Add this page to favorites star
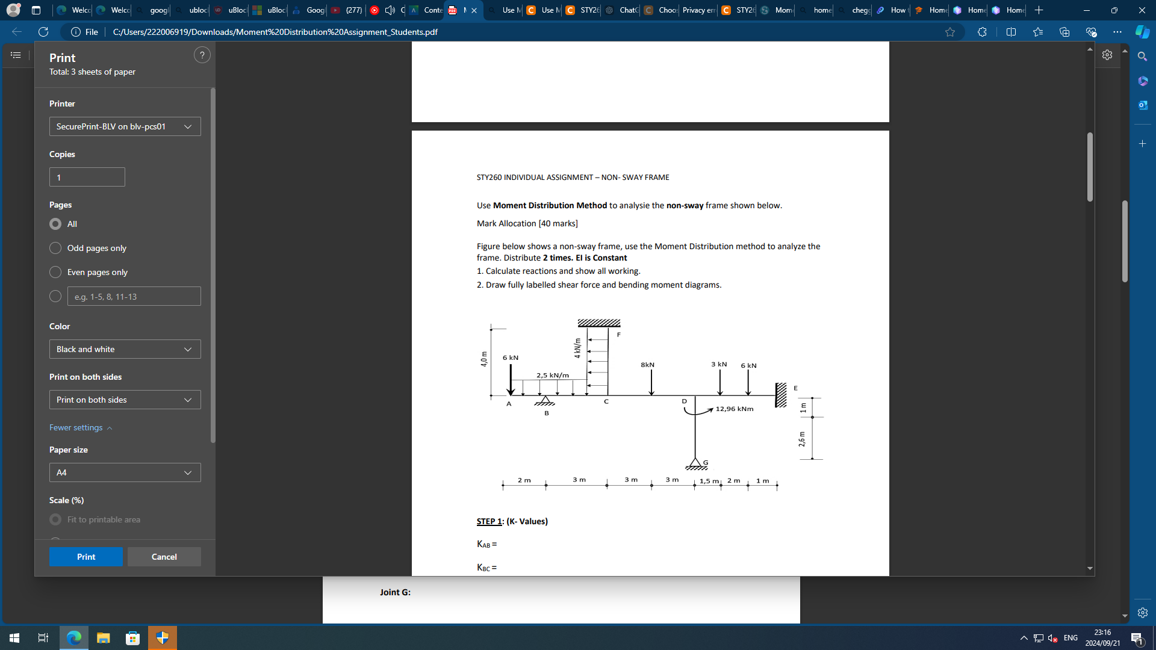 pos(950,32)
